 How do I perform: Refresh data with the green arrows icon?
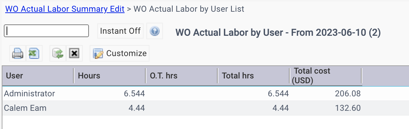click(58, 53)
